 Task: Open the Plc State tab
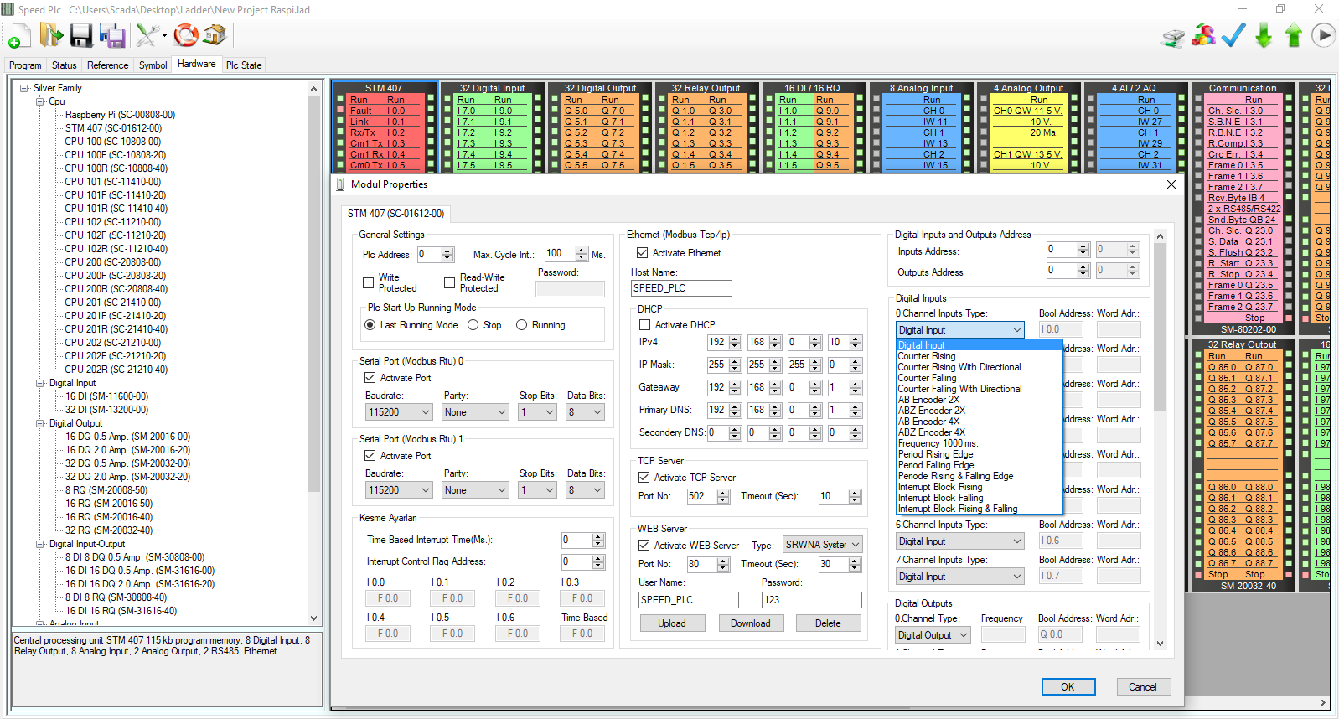[244, 65]
